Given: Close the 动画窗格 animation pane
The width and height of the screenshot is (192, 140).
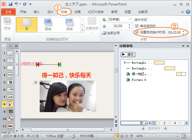Looking at the screenshot, I should coord(188,46).
